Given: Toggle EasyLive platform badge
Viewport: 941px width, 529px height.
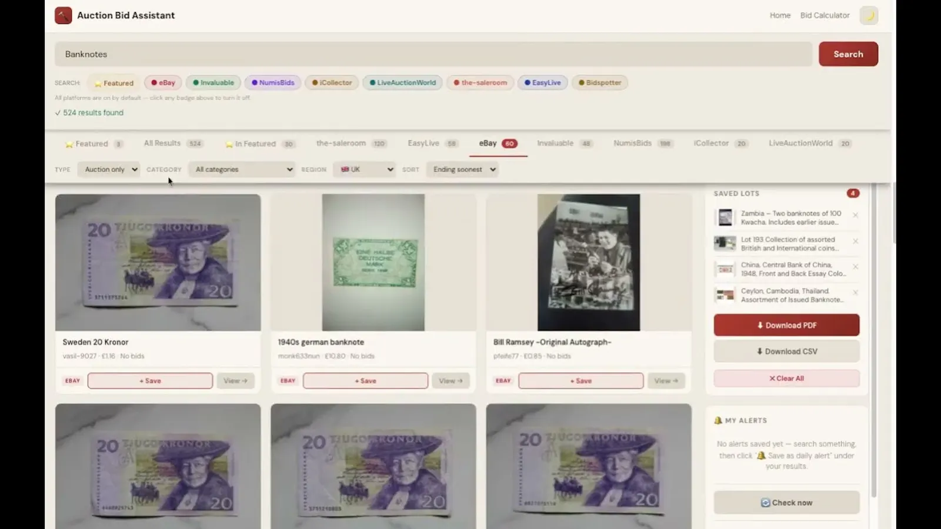Looking at the screenshot, I should point(542,83).
